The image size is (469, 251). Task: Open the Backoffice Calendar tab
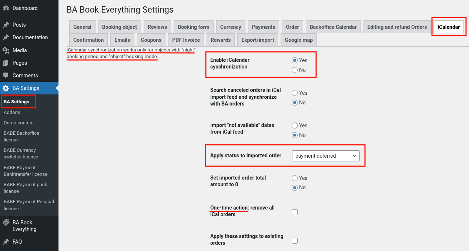(333, 27)
